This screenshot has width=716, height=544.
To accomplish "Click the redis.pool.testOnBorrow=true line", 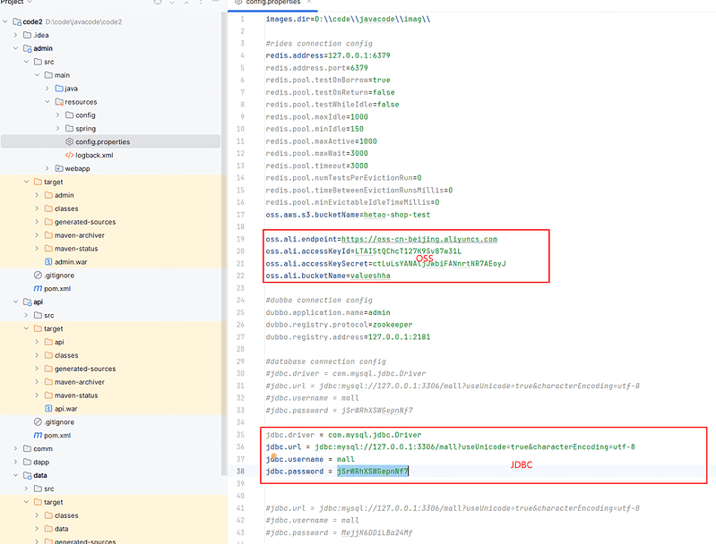I will tap(328, 80).
